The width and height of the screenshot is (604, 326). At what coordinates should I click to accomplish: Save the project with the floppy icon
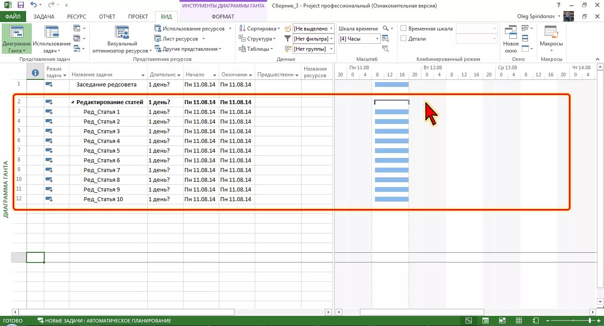(20, 5)
